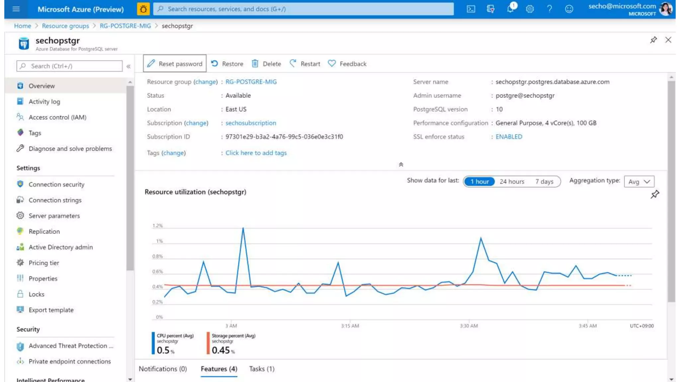The height and width of the screenshot is (382, 680).
Task: Click Restore in command bar
Action: click(227, 64)
